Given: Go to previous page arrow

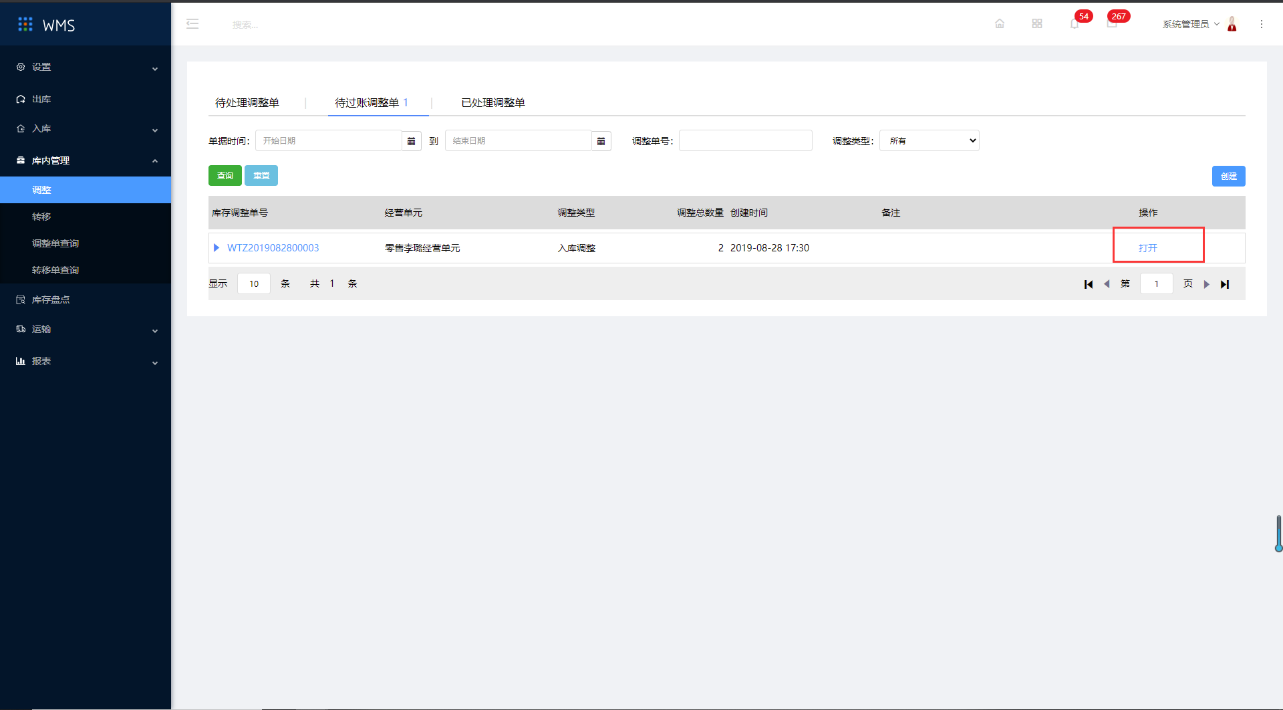Looking at the screenshot, I should coord(1107,284).
